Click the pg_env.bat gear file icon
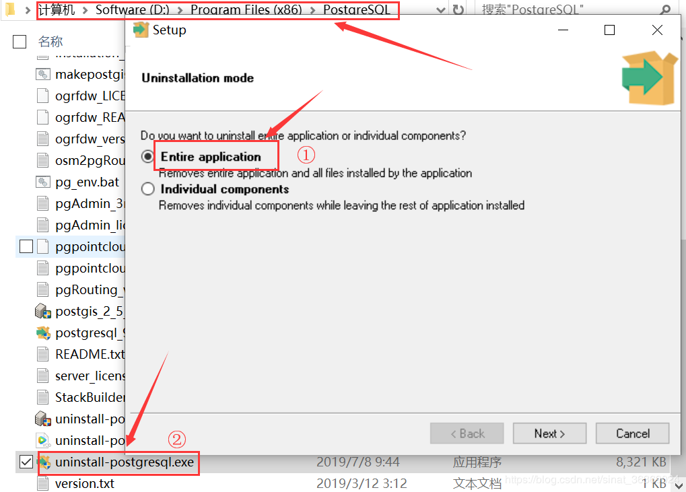 click(42, 182)
